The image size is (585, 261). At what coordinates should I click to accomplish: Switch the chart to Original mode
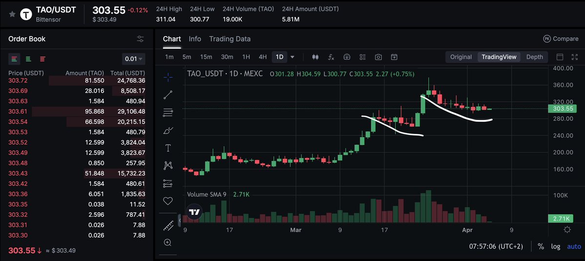point(461,57)
